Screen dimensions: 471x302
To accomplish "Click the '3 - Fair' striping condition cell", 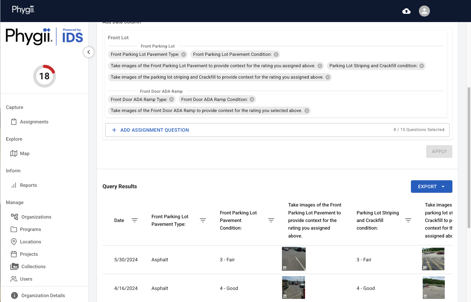I will [x=364, y=260].
